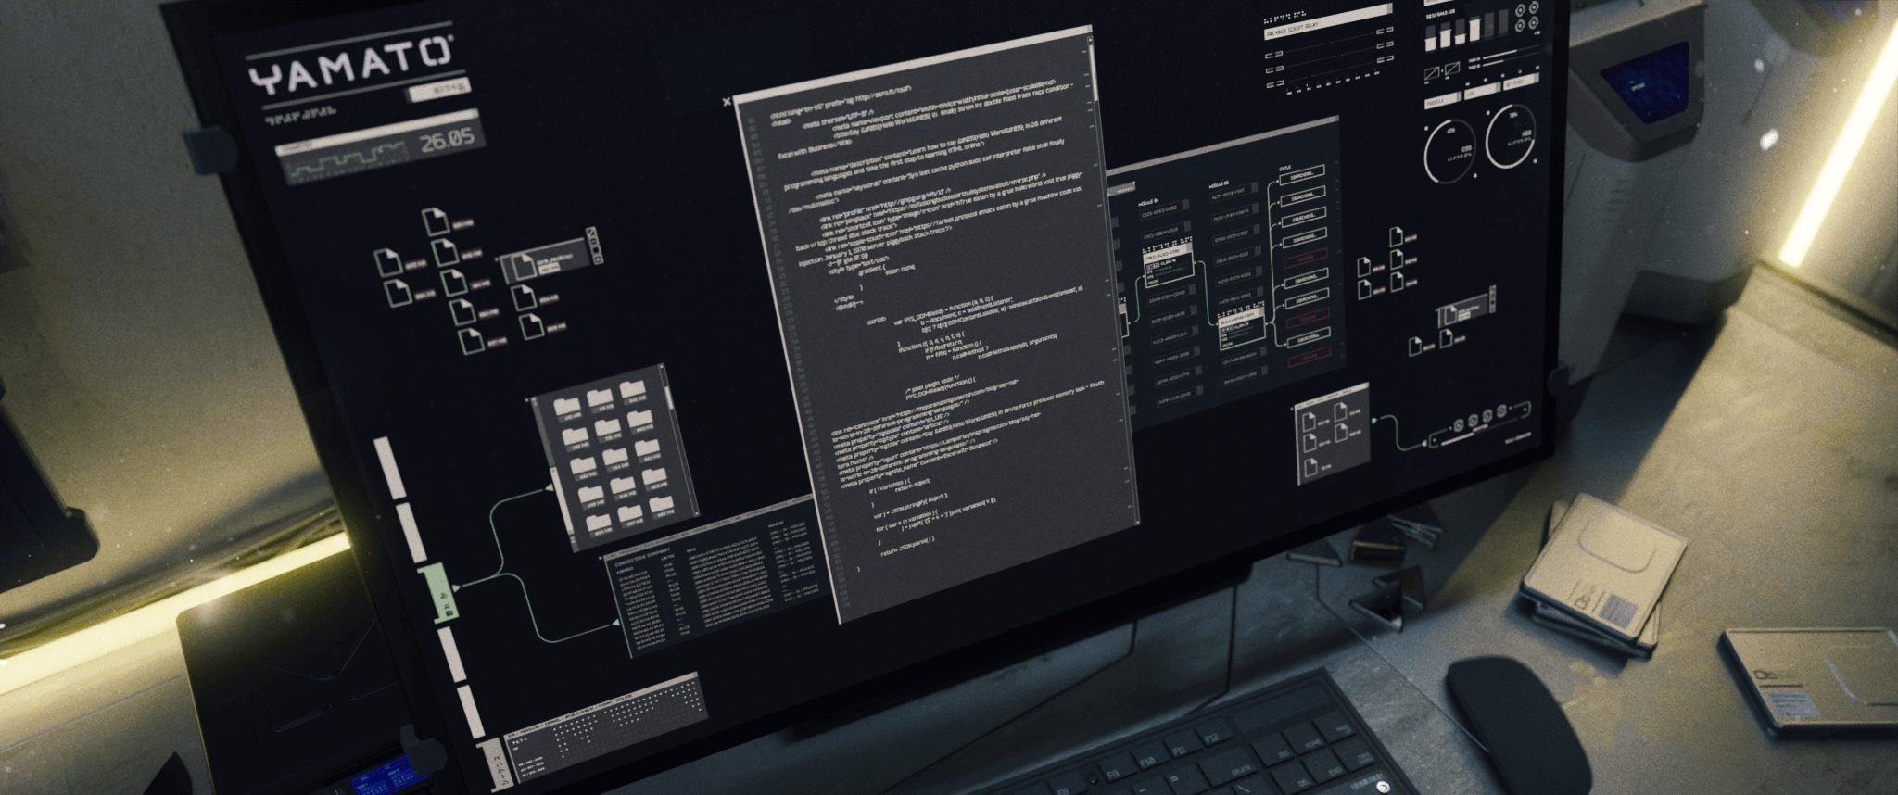Open the topmost file icon in left cluster

435,221
